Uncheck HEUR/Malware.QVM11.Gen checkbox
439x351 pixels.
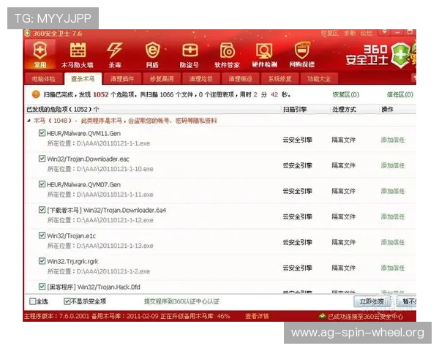click(x=42, y=133)
